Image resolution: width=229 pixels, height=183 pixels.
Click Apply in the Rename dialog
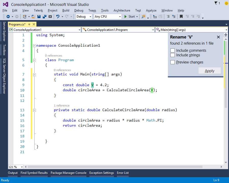(x=209, y=71)
